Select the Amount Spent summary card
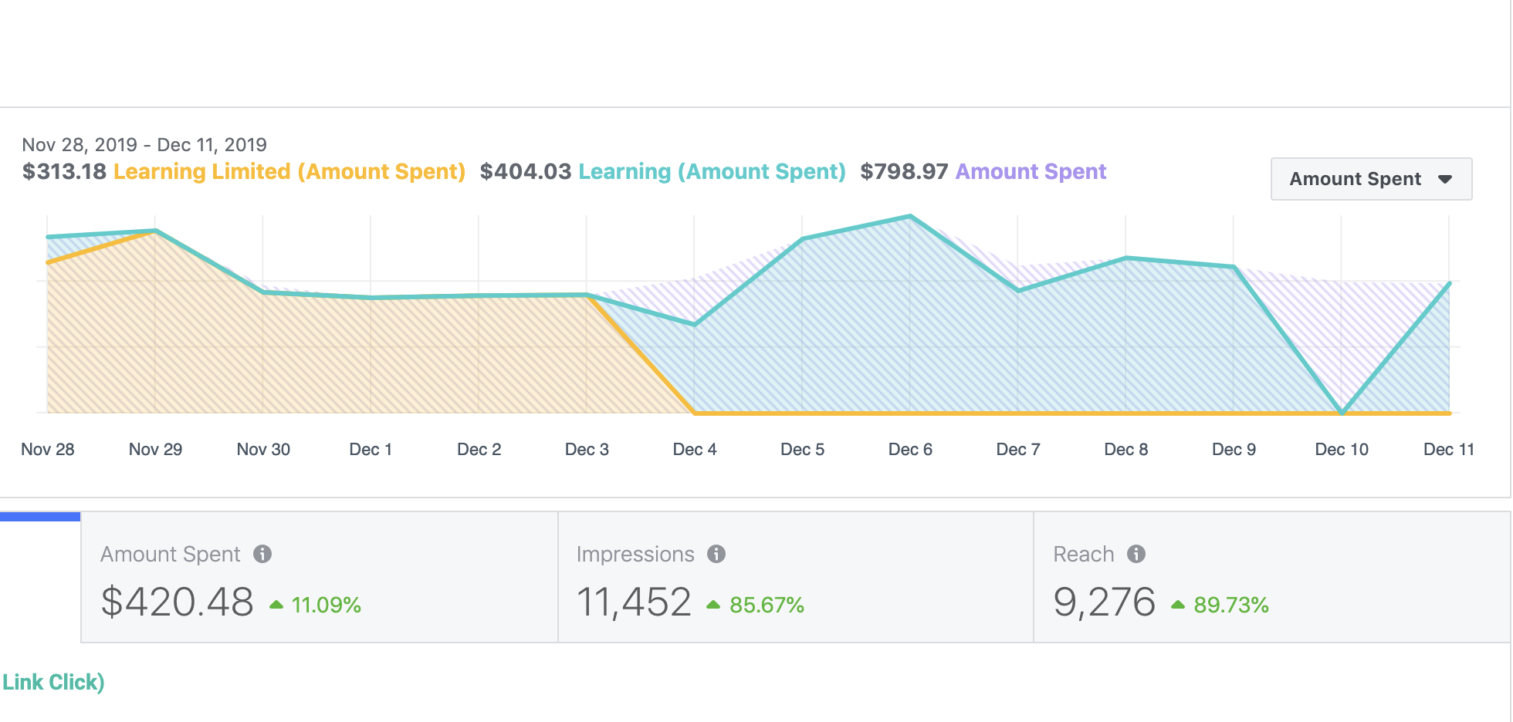This screenshot has height=722, width=1513. (319, 576)
